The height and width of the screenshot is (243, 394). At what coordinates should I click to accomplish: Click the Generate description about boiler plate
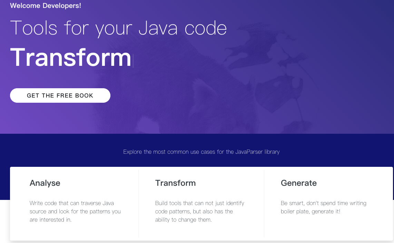[x=323, y=207]
